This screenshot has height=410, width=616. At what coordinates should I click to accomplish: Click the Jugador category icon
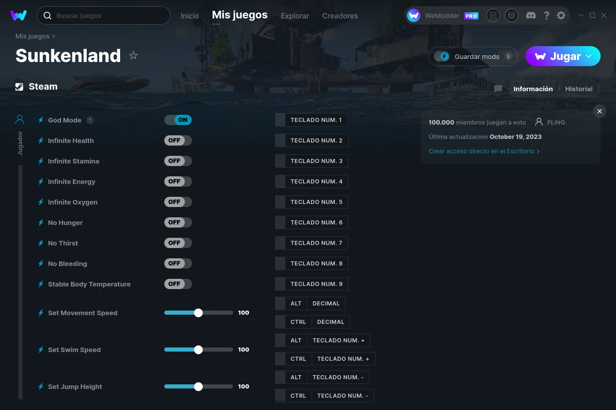coord(20,120)
